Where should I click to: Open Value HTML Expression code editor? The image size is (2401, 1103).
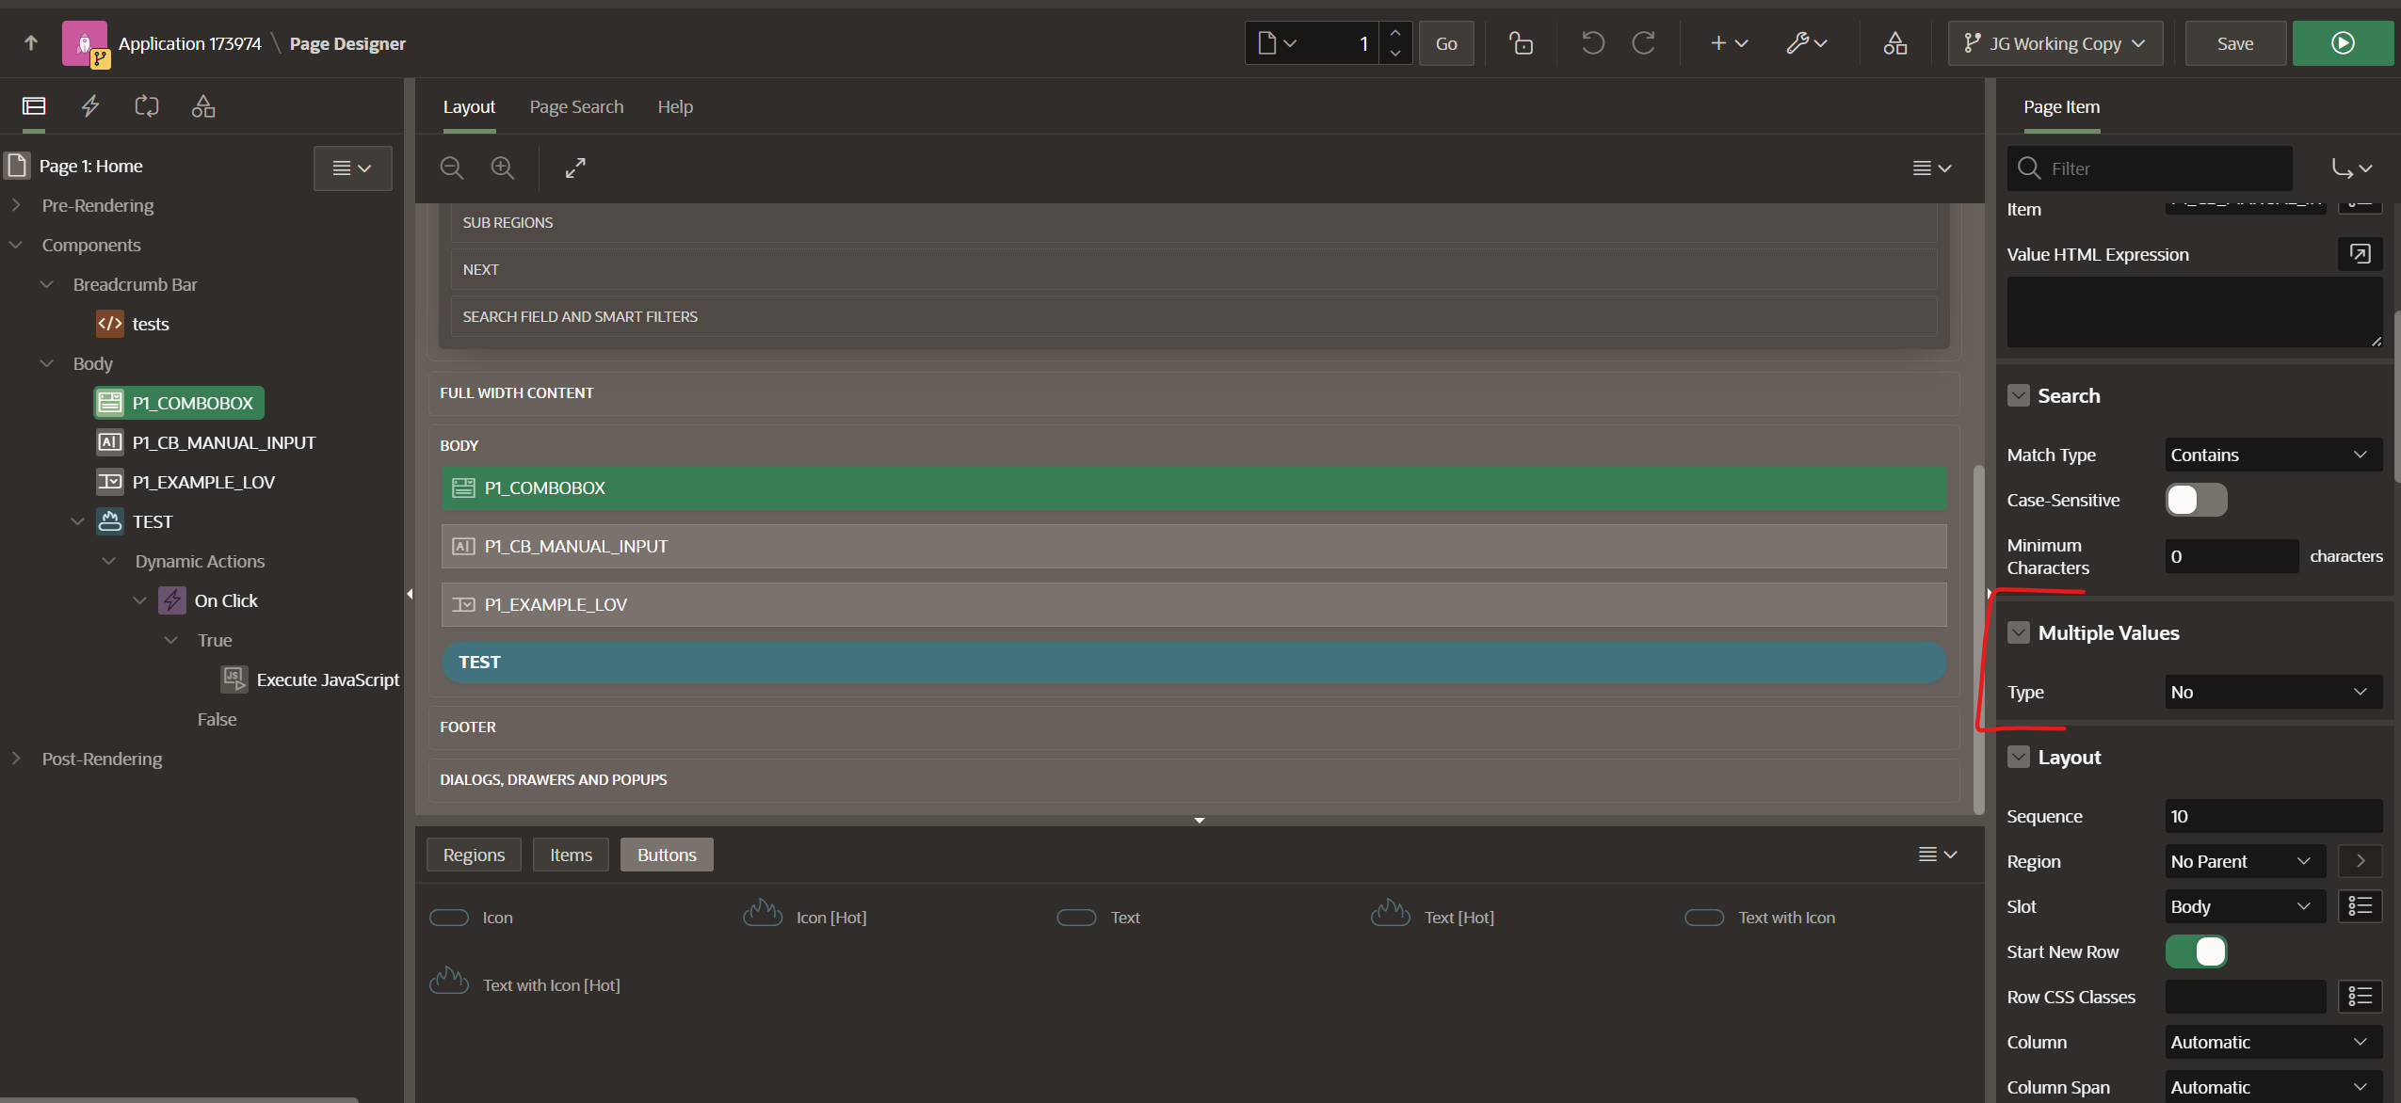coord(2360,254)
